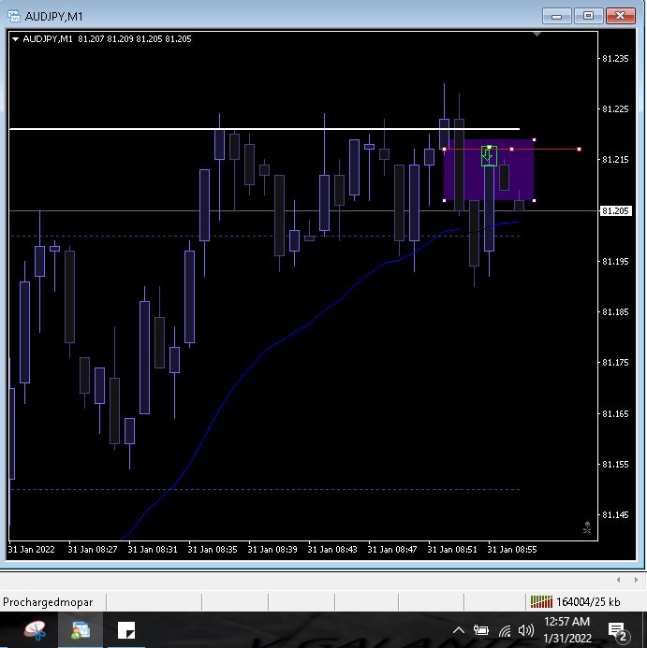
Task: Click the 81.235 price scale label
Action: pos(615,58)
